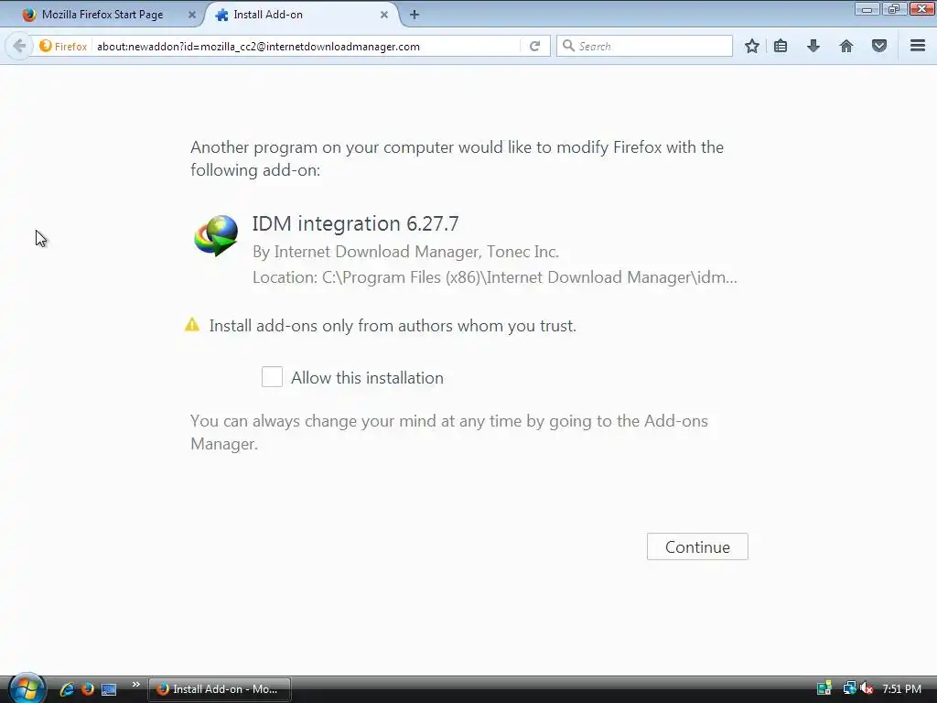Click the network tray icon
This screenshot has height=703, width=937.
pyautogui.click(x=849, y=688)
